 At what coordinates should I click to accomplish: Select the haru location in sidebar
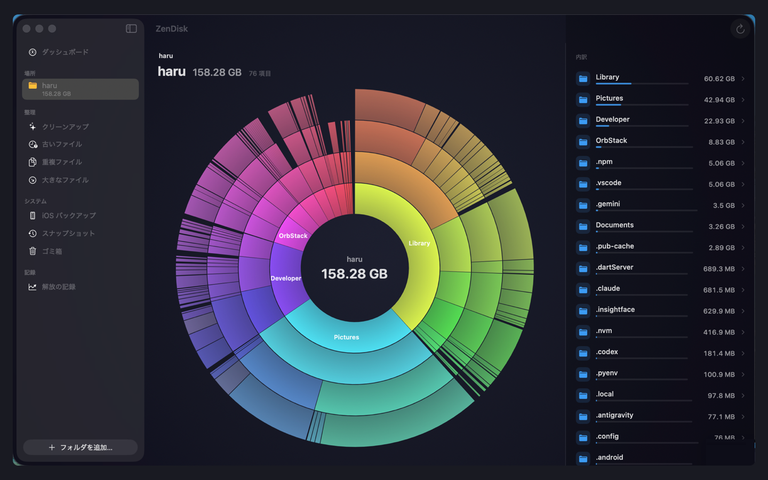[x=80, y=89]
